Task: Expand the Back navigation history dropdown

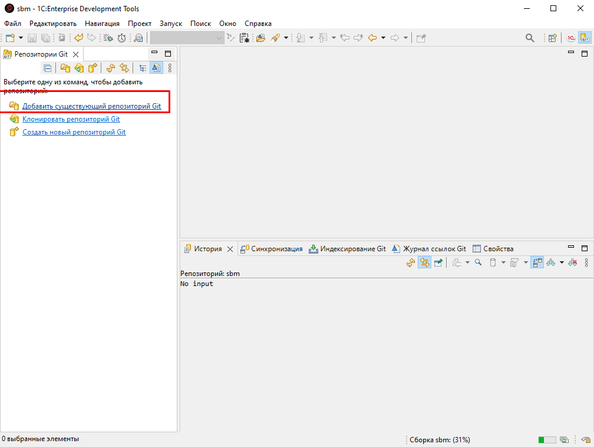Action: [383, 38]
